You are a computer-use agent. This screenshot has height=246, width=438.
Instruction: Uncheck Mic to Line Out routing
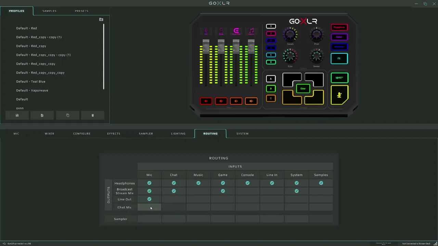pyautogui.click(x=149, y=199)
